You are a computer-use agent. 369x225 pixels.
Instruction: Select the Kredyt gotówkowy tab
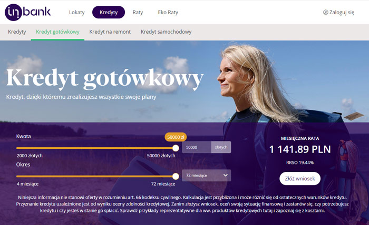(57, 32)
